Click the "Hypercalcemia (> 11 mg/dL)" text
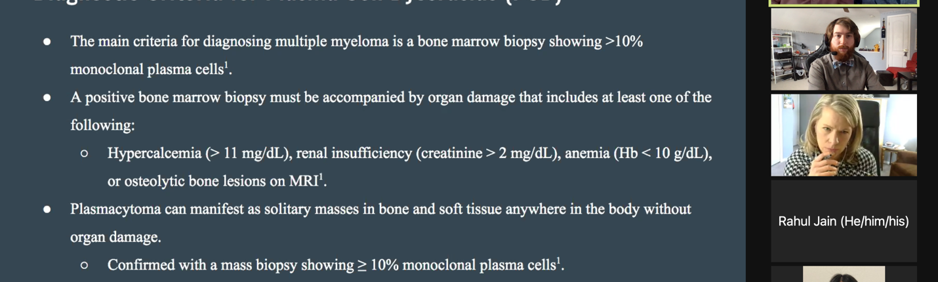The image size is (938, 282). [x=198, y=153]
